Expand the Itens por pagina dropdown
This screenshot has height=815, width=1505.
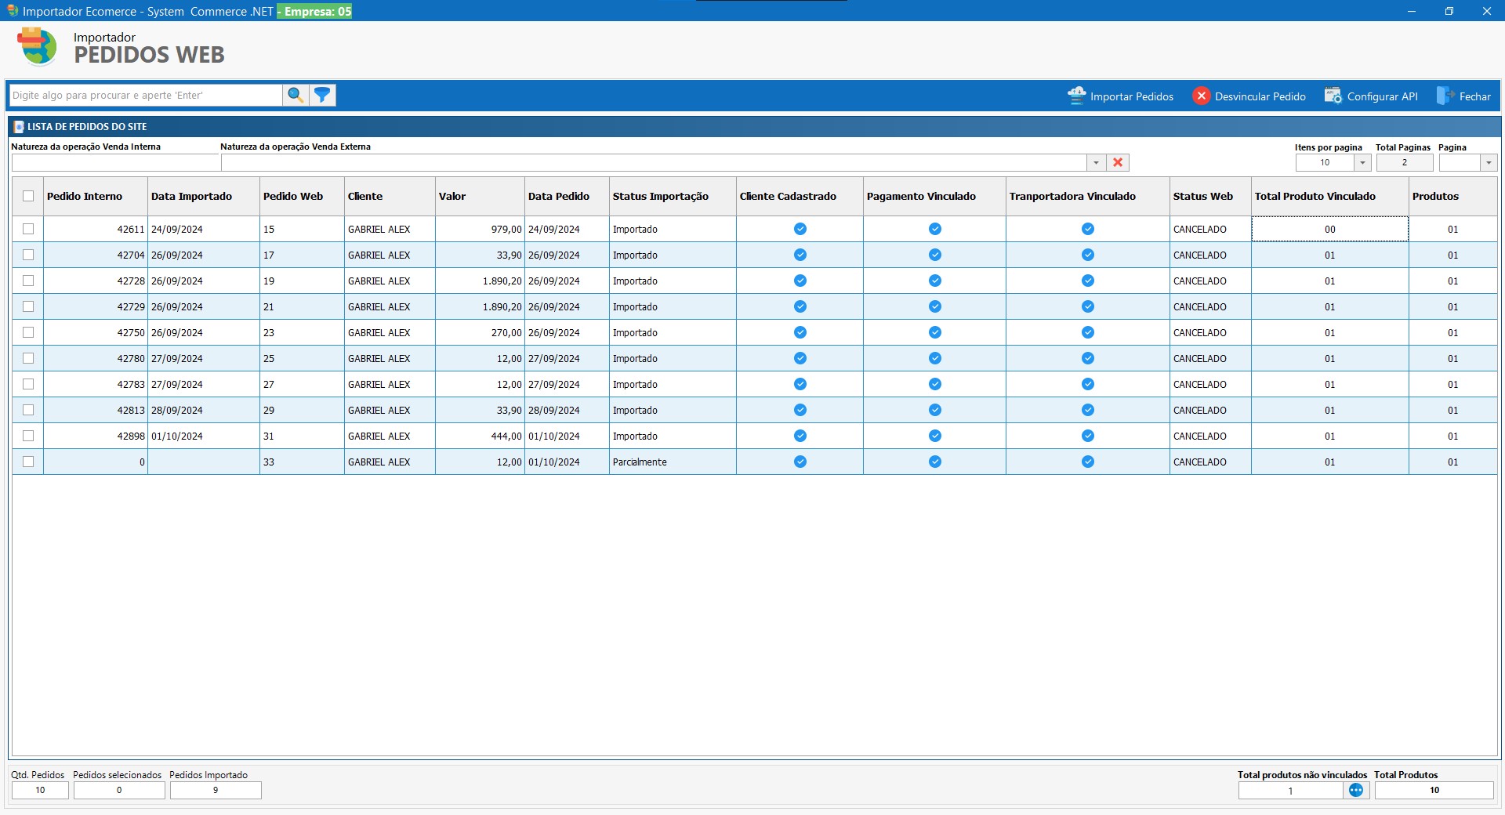[x=1362, y=162]
